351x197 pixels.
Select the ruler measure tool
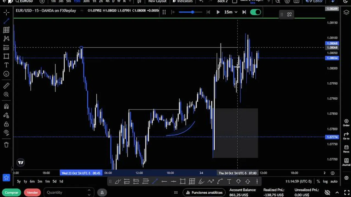(x=6, y=86)
